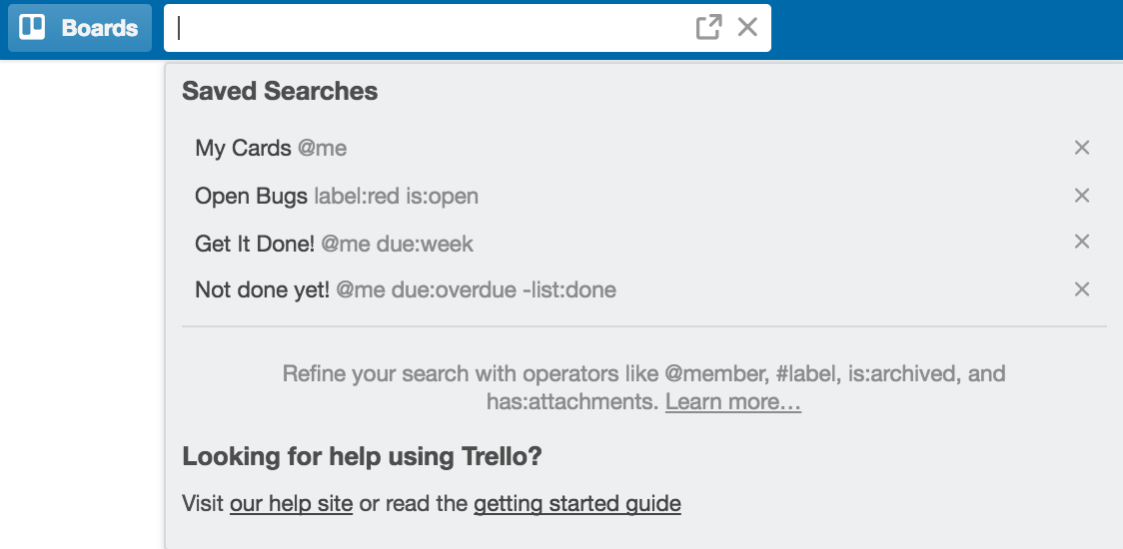The width and height of the screenshot is (1123, 549).
Task: Delete the Not done yet! saved search
Action: pyautogui.click(x=1081, y=289)
